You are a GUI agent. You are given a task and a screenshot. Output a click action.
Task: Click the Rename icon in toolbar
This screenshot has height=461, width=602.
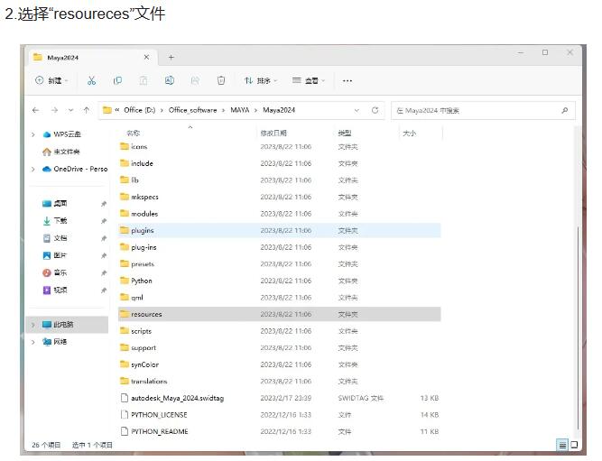170,81
